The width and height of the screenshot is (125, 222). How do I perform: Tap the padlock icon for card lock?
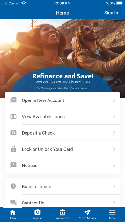point(13,149)
